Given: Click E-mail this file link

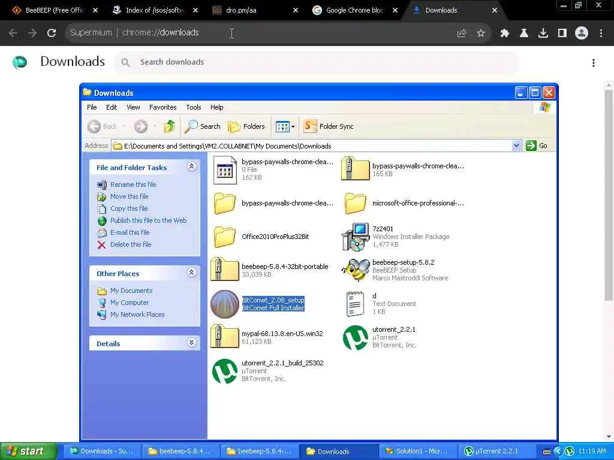Looking at the screenshot, I should [x=130, y=232].
